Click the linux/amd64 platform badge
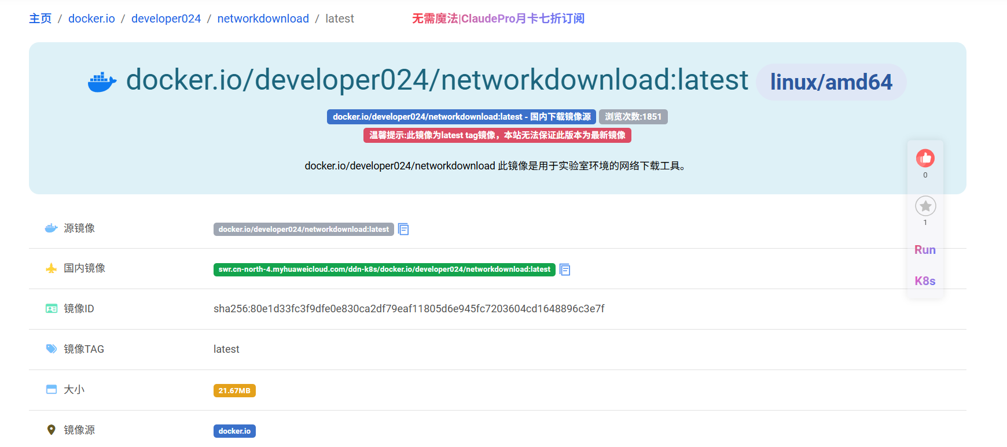1007x447 pixels. click(830, 82)
